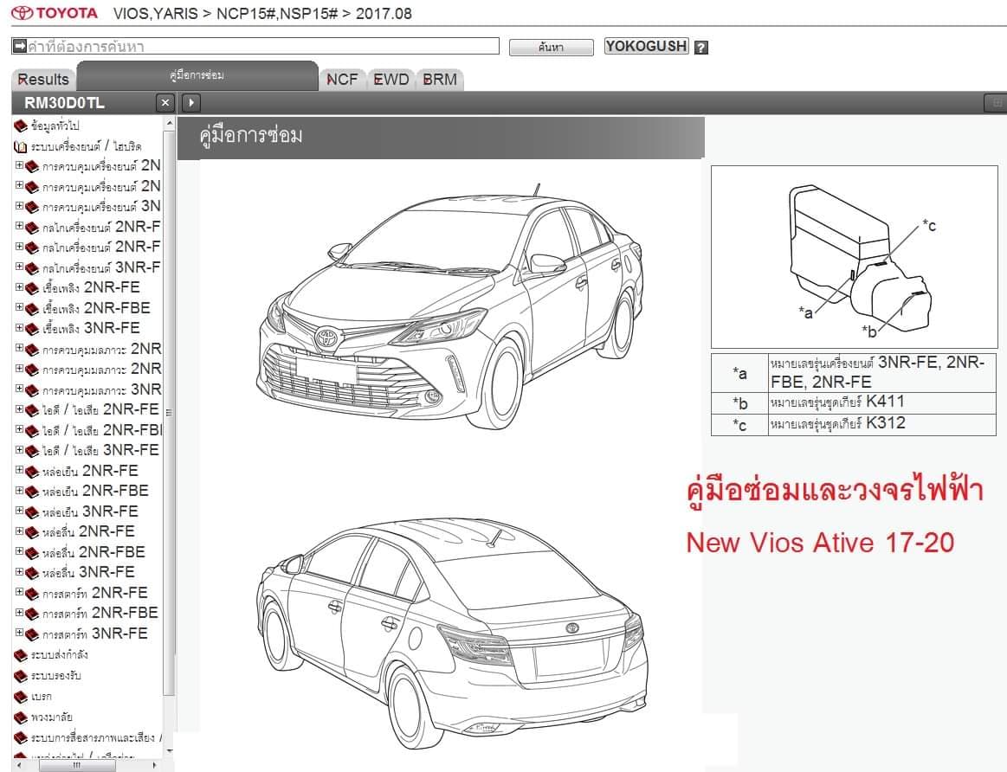The image size is (1007, 772).
Task: Click book icon for ระบบการสื่อสารภาพและเสียง
Action: coord(21,738)
